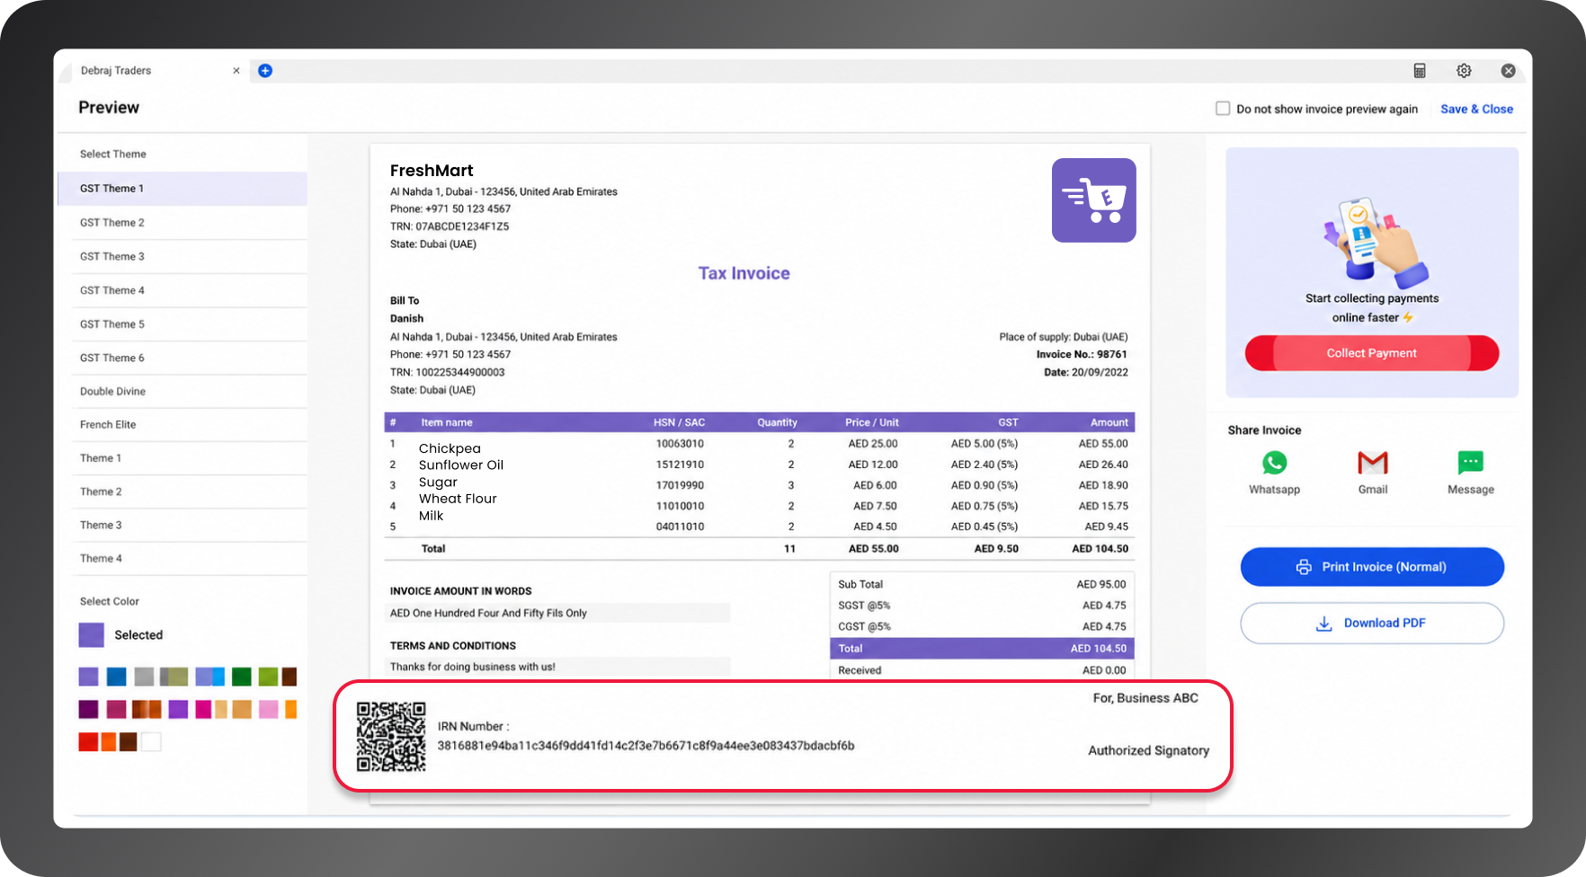Select the red color swatch
The width and height of the screenshot is (1586, 877).
(x=88, y=742)
